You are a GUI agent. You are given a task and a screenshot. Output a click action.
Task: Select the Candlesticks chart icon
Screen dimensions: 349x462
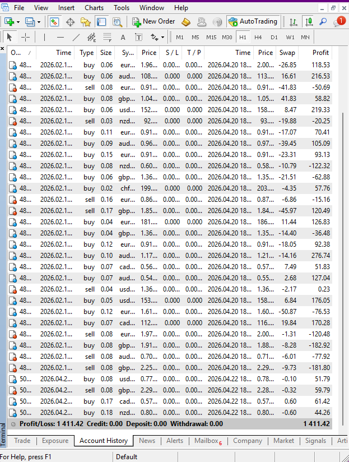point(309,22)
